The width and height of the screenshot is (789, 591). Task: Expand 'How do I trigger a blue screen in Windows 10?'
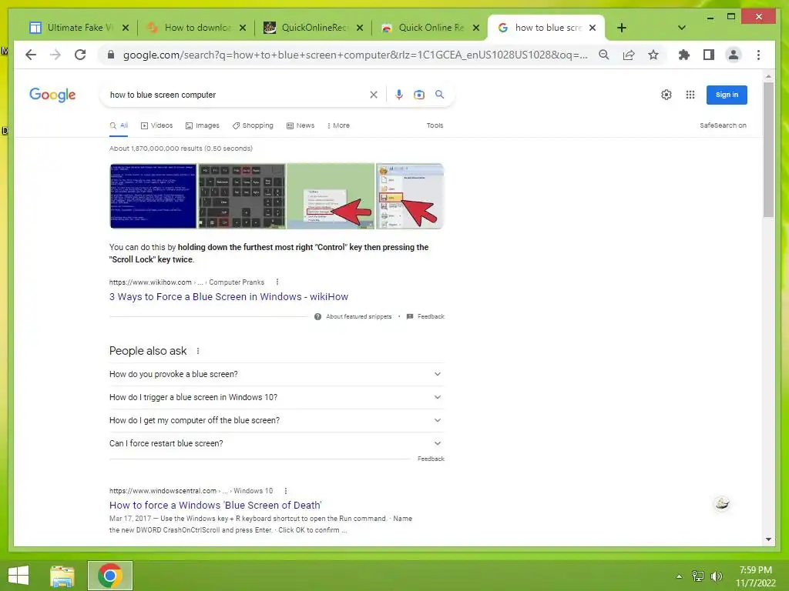pyautogui.click(x=277, y=397)
